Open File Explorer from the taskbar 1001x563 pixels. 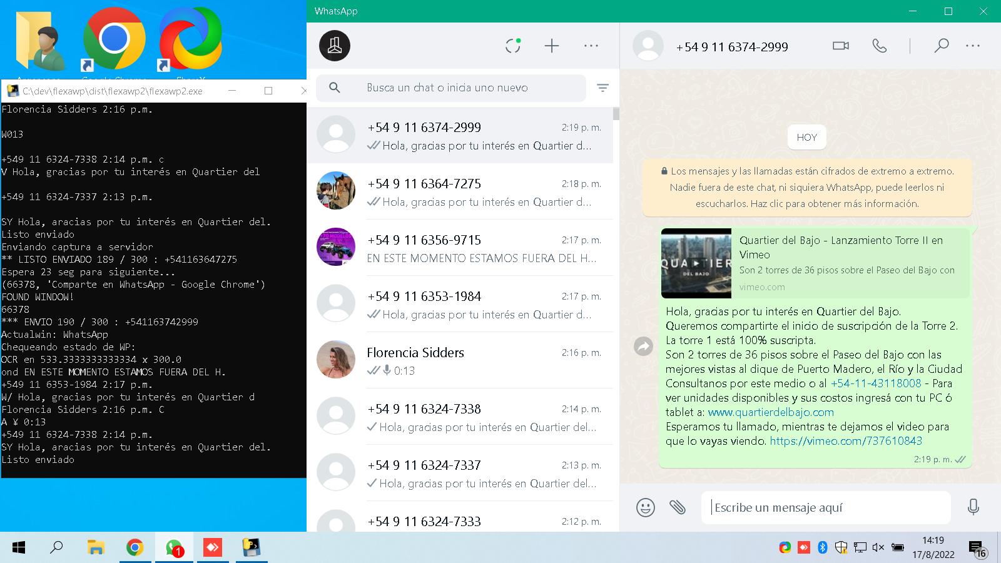95,548
